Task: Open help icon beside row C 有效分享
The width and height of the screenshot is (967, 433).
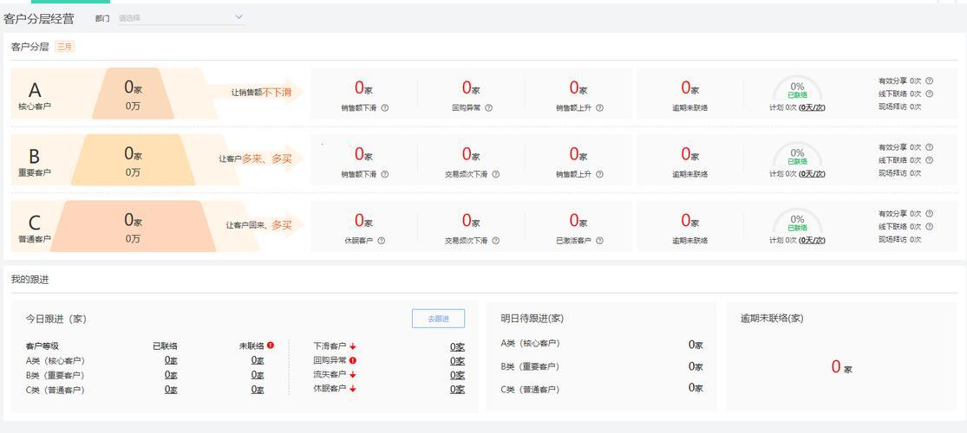Action: pos(930,214)
